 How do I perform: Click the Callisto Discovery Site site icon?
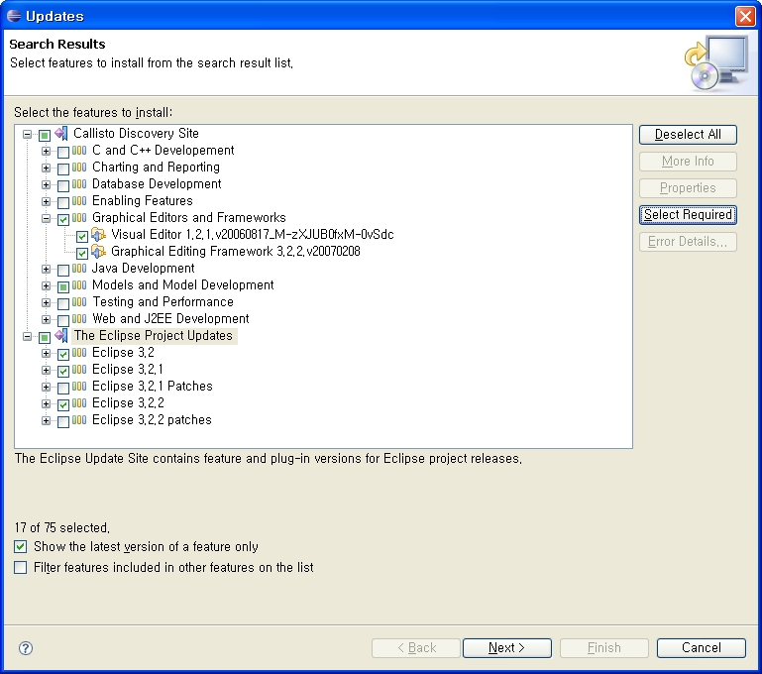pyautogui.click(x=61, y=133)
